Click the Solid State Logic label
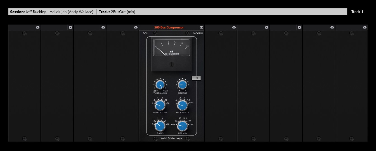This screenshot has width=376, height=151. click(172, 138)
